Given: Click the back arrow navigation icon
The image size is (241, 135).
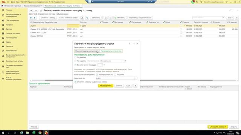Looking at the screenshot, I should pos(31,10).
